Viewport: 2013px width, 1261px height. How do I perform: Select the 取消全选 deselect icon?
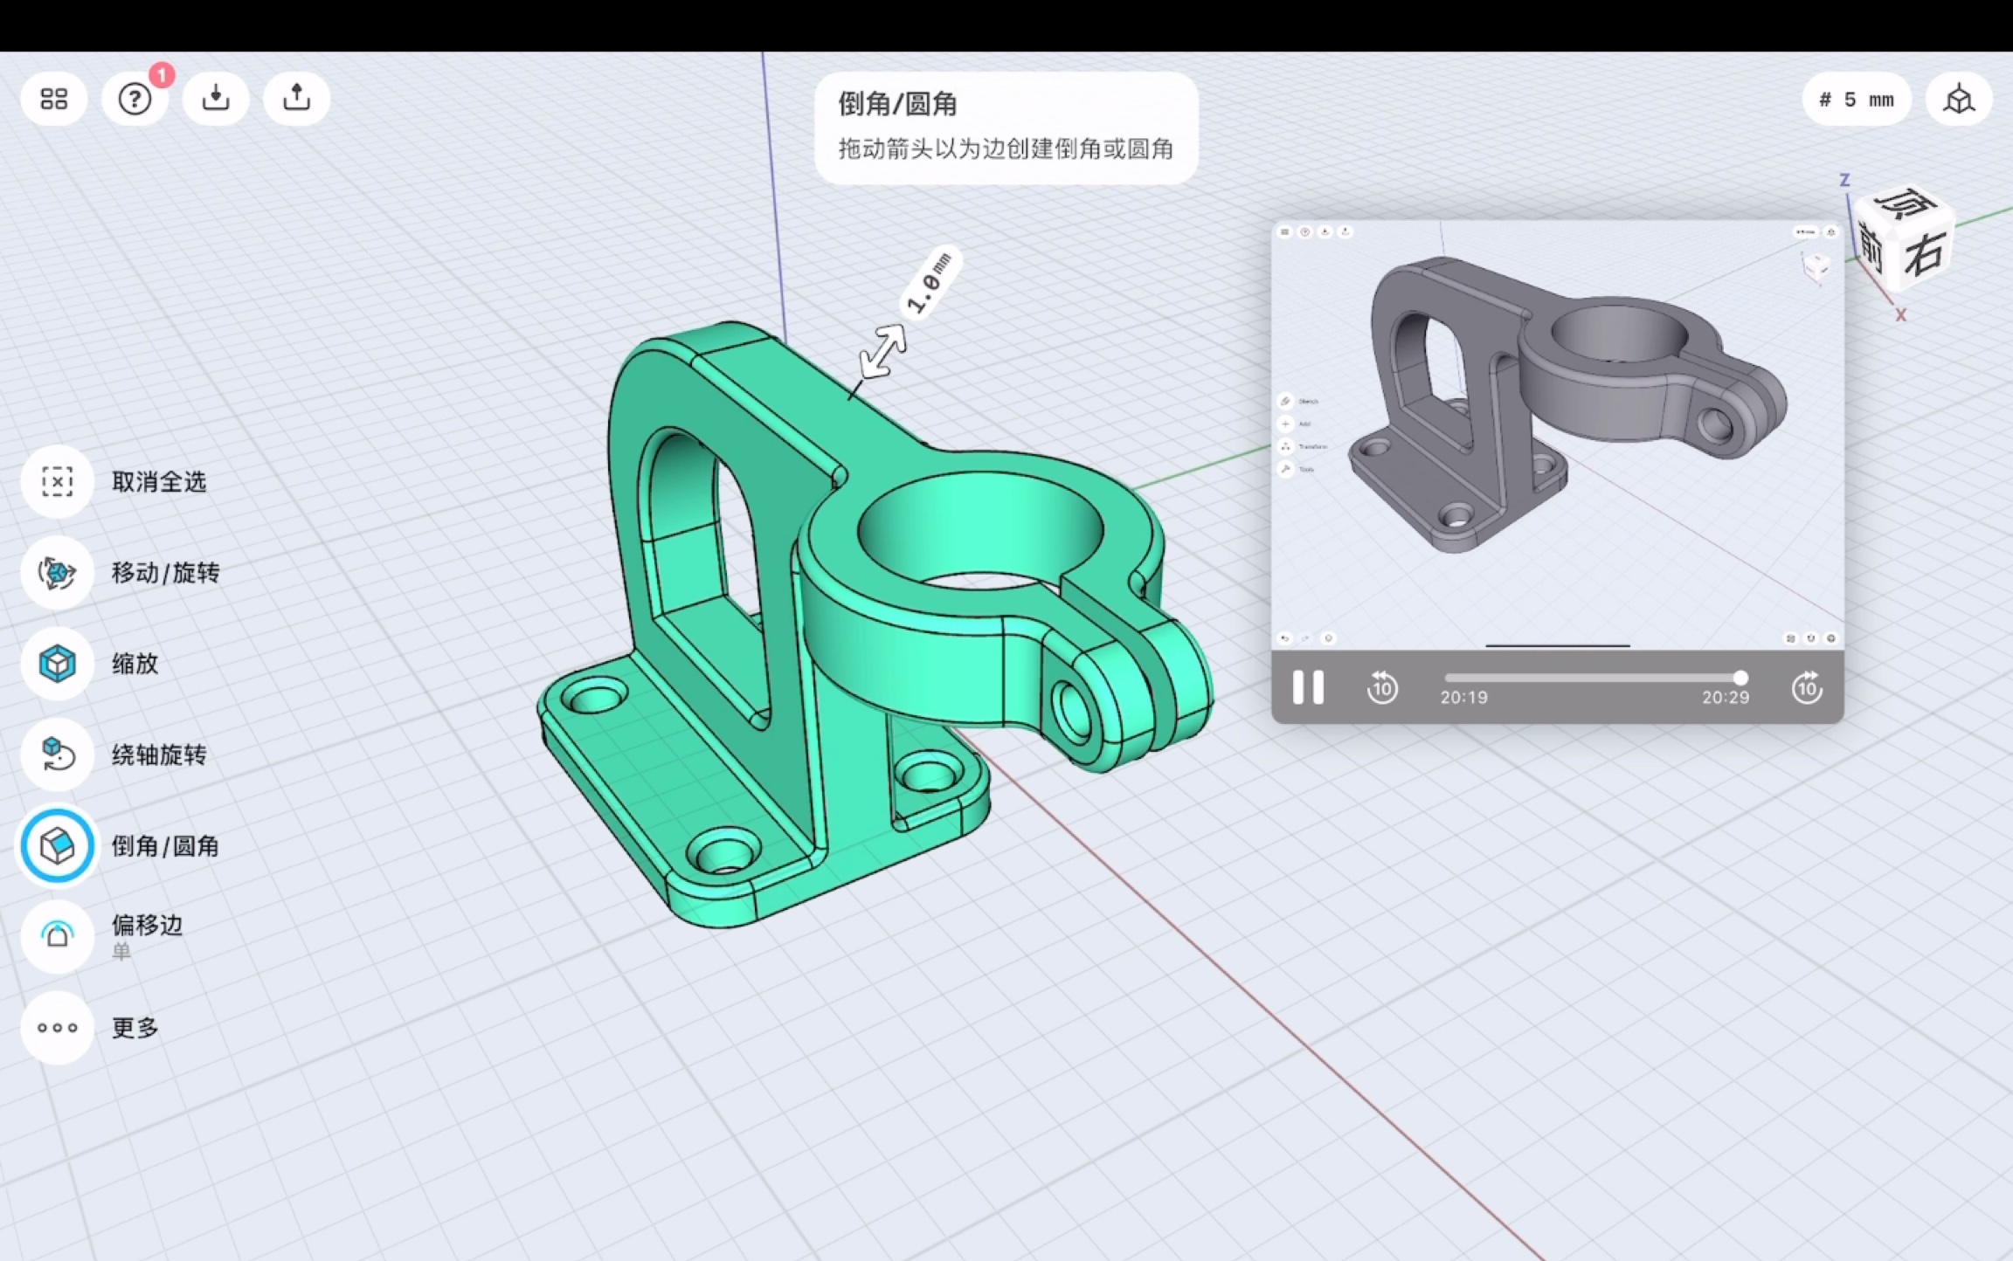click(x=58, y=481)
